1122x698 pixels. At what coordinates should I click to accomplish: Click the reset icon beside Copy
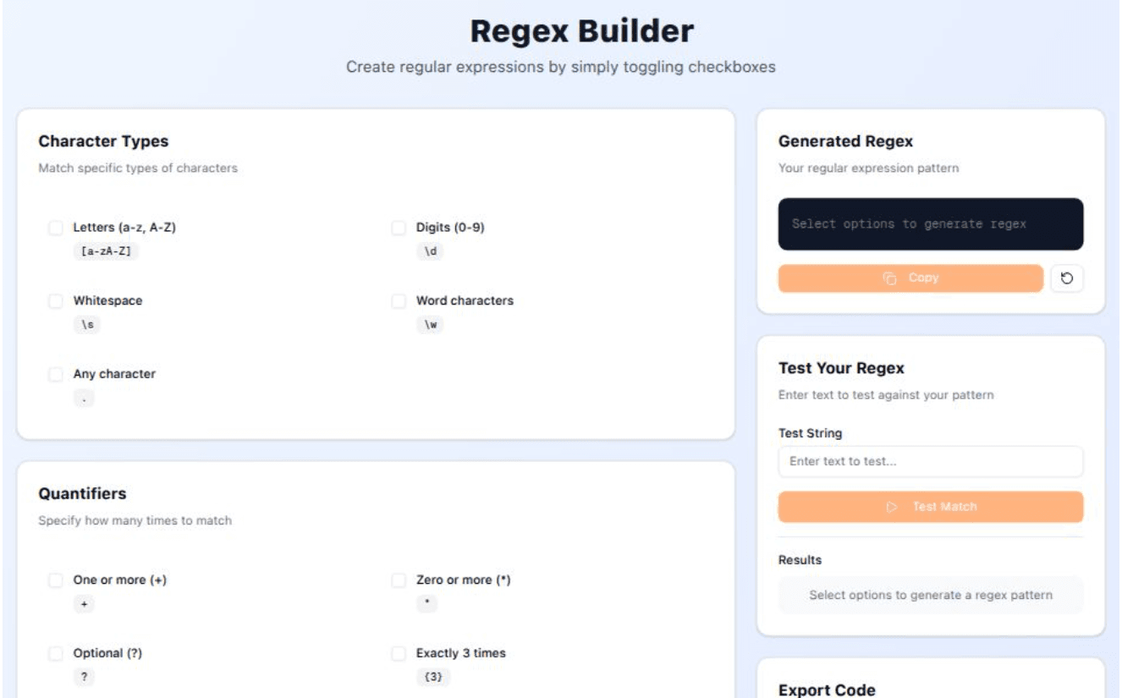pyautogui.click(x=1068, y=278)
